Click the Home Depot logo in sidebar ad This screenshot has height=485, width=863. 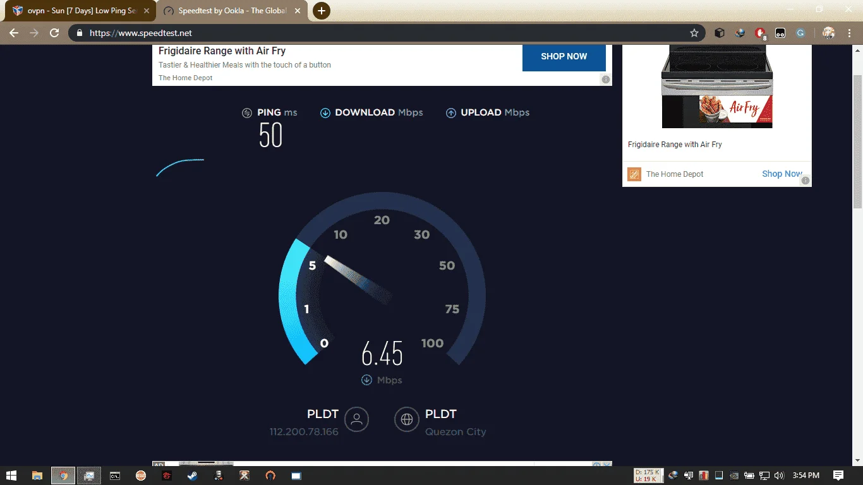[634, 174]
